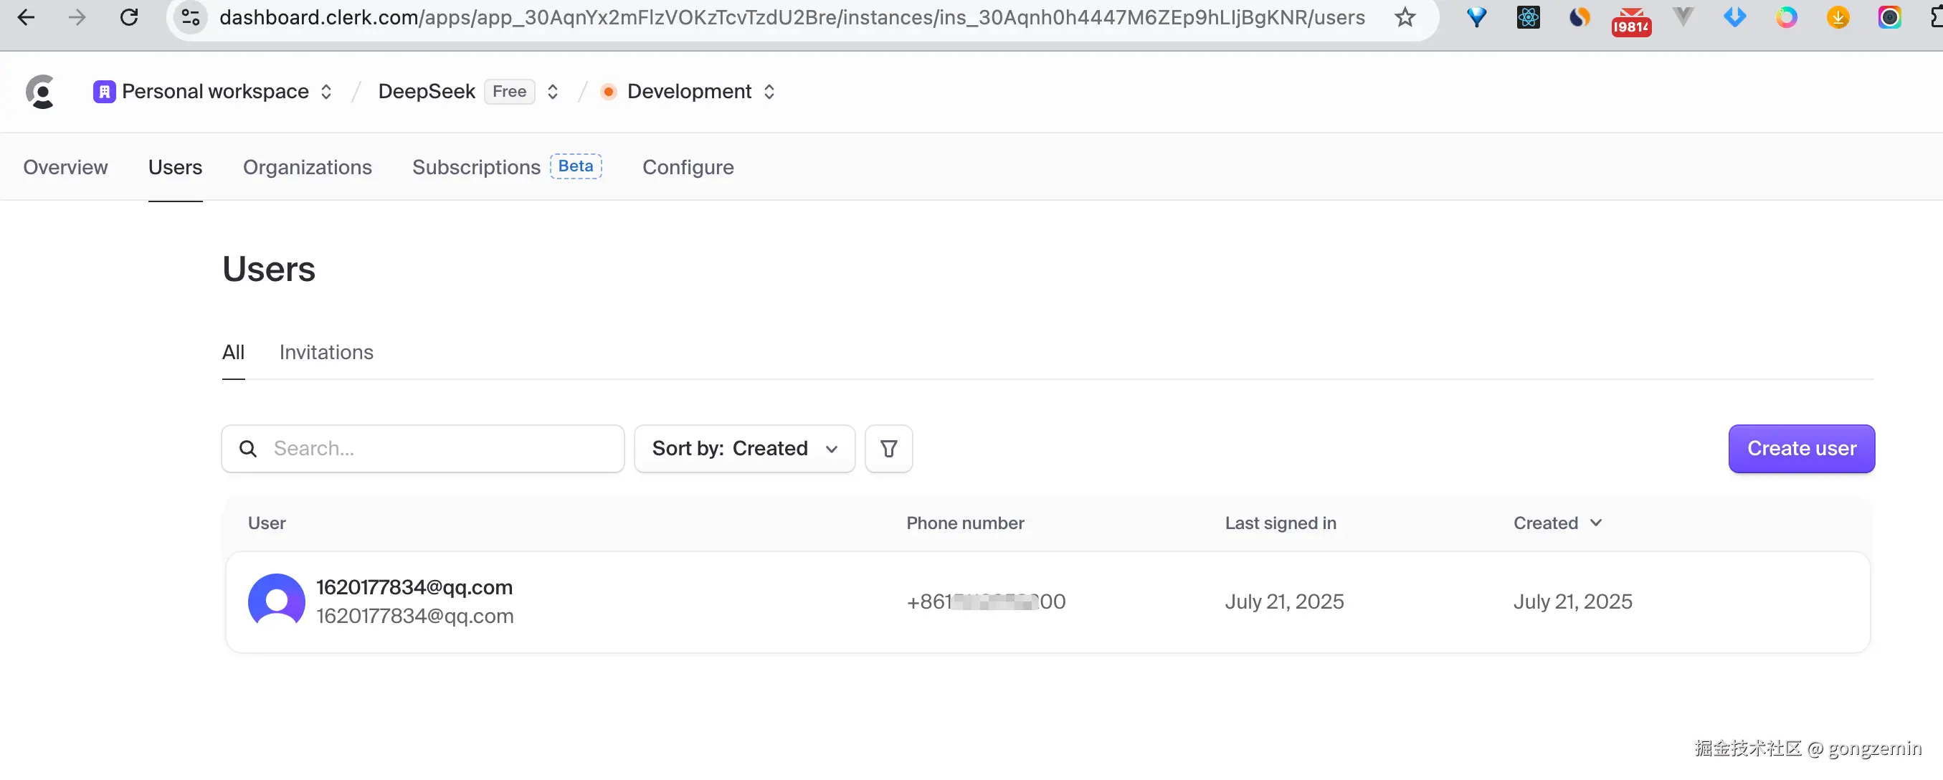Viewport: 1943px width, 780px height.
Task: Open the user filter funnel icon
Action: [x=888, y=449]
